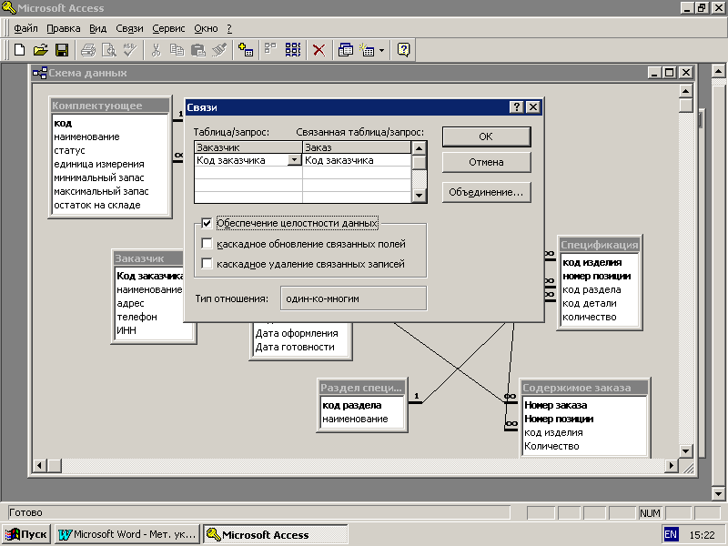Click the Open database folder icon

41,50
